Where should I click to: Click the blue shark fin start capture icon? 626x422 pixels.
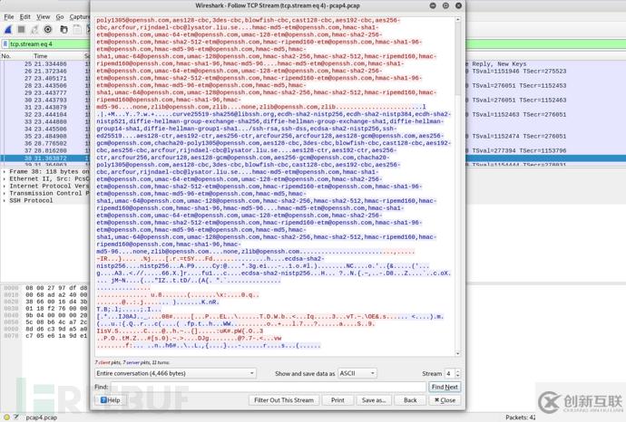8,29
